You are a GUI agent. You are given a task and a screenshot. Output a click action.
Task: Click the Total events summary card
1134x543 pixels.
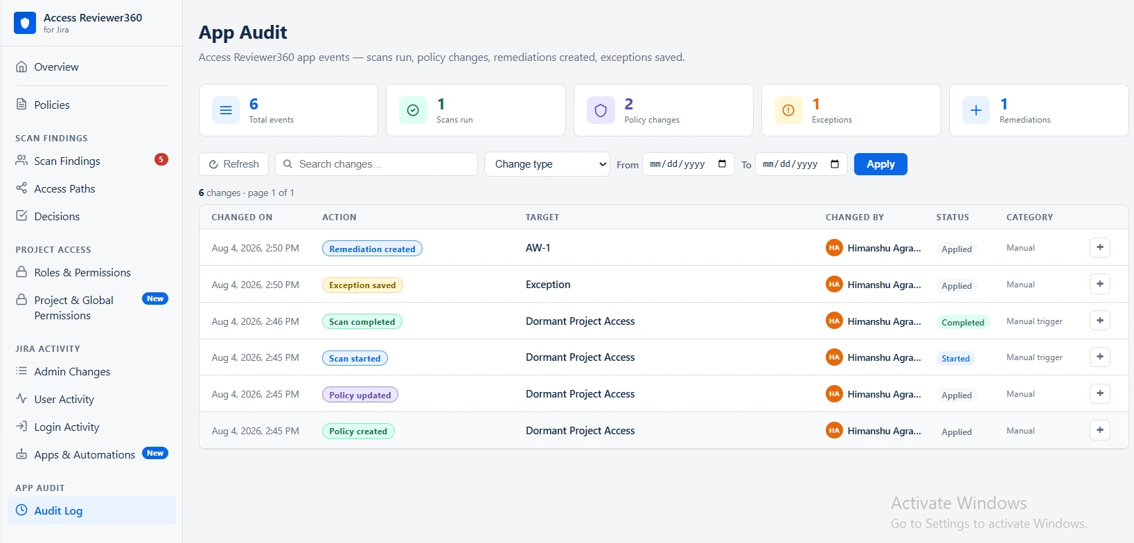click(288, 110)
